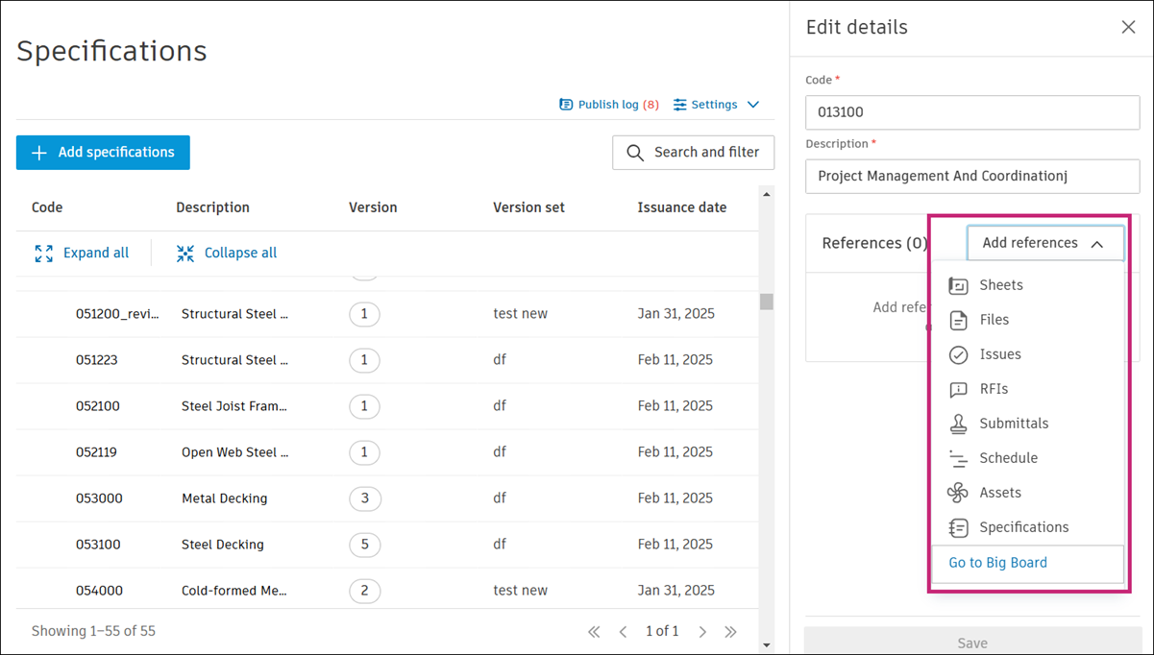Screen dimensions: 1154x655
Task: Open Search and filter
Action: (x=693, y=153)
